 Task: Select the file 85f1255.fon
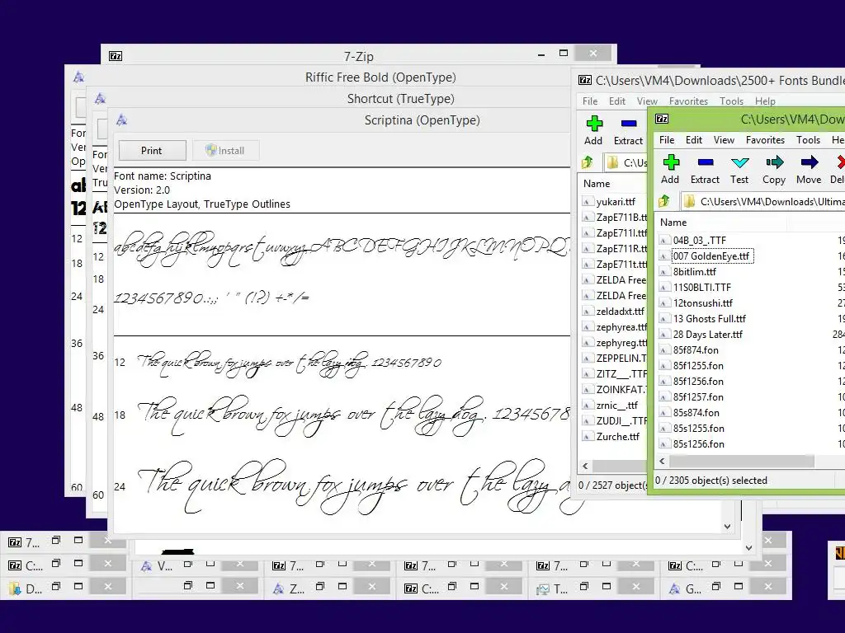point(698,365)
